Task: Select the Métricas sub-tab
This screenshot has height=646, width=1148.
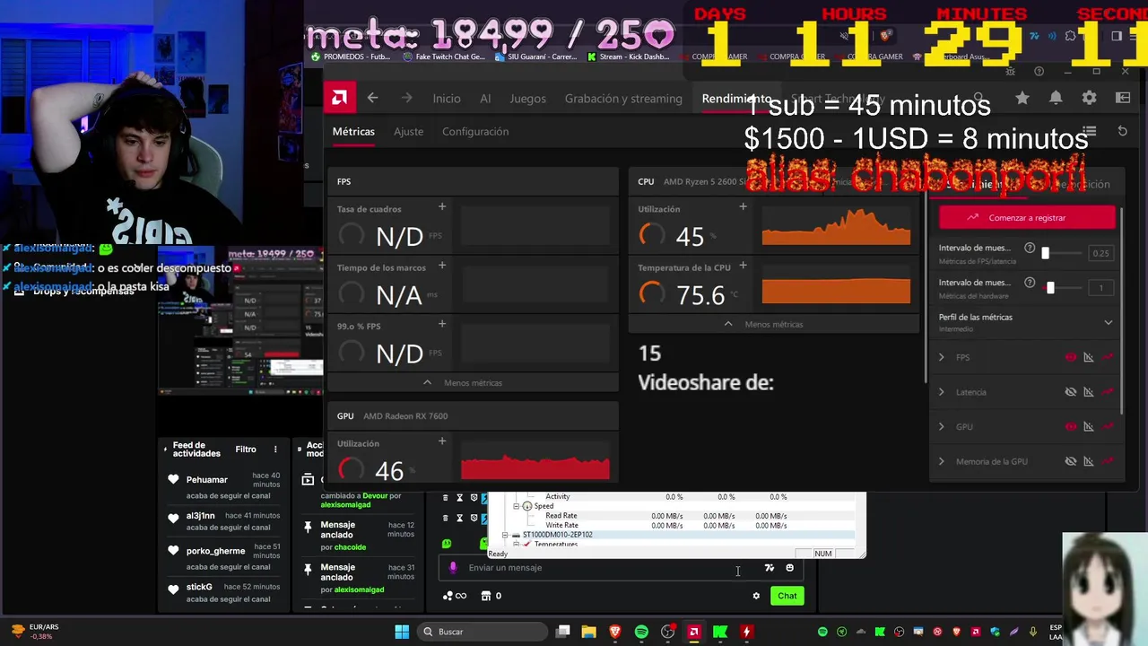Action: [x=353, y=131]
